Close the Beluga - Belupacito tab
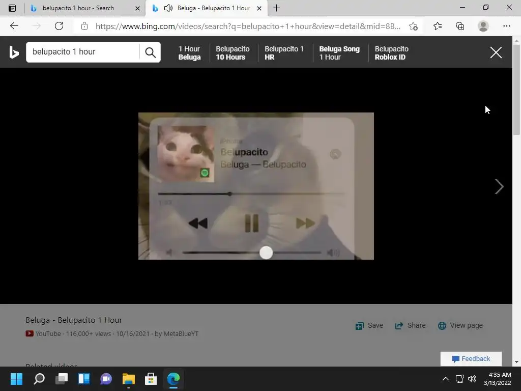521x391 pixels. pos(259,8)
